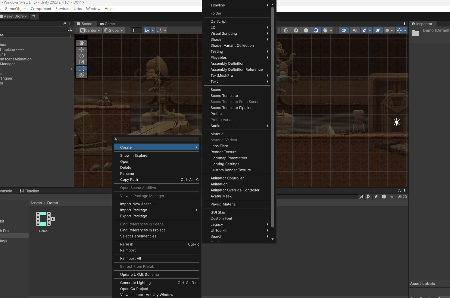The width and height of the screenshot is (450, 298).
Task: Click Show in Explorer
Action: pos(157,155)
